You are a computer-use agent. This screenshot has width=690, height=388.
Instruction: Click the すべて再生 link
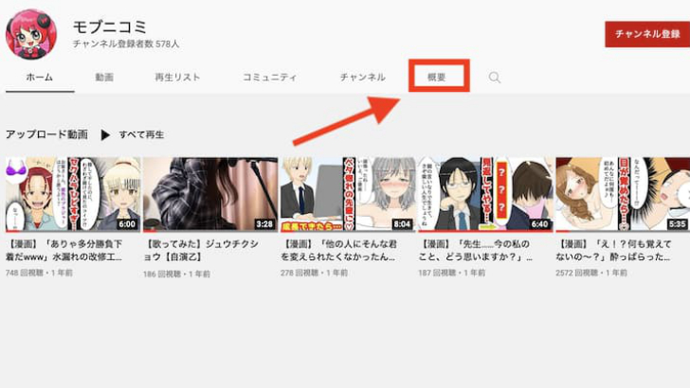pyautogui.click(x=141, y=135)
